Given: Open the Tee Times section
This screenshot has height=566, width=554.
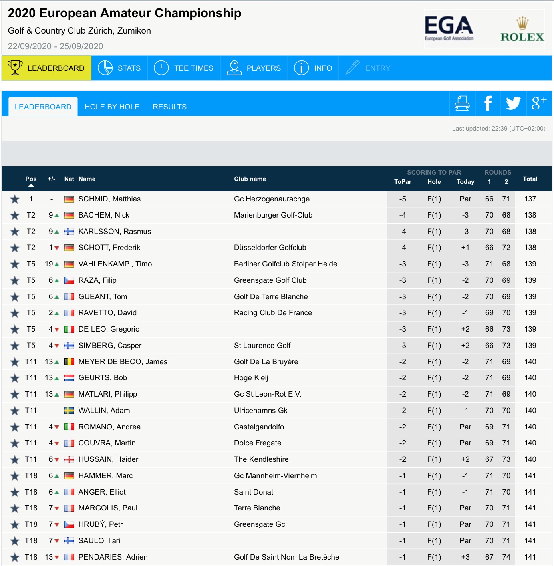Looking at the screenshot, I should pyautogui.click(x=184, y=68).
